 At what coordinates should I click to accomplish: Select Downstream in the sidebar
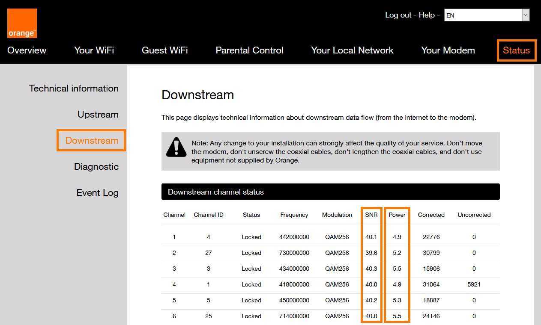pyautogui.click(x=92, y=141)
